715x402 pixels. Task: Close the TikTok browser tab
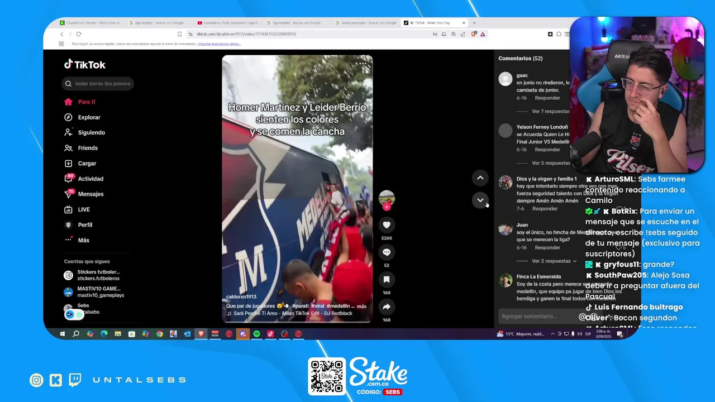tap(464, 23)
